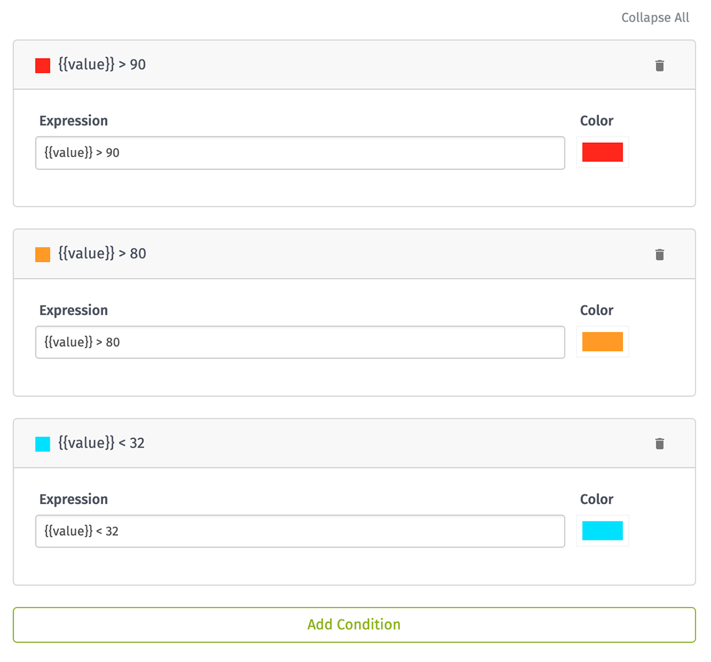Collapse the {{value}} > 90 condition panel header
This screenshot has width=711, height=662.
354,65
